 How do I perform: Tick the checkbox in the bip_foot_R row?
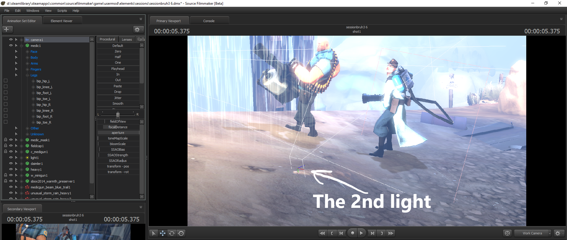pos(6,116)
